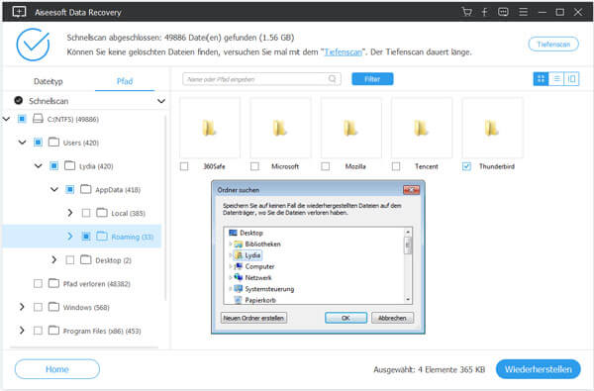Click the Users folder icon in tree
The width and height of the screenshot is (594, 391).
pos(53,143)
